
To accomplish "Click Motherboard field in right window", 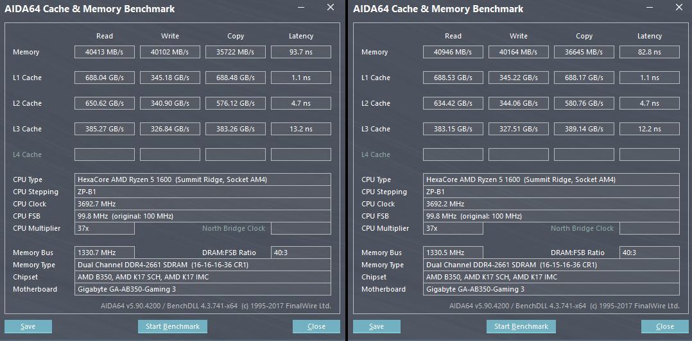I will [551, 289].
